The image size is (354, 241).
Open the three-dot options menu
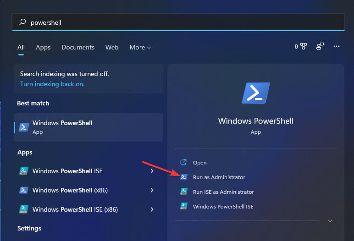coord(337,46)
